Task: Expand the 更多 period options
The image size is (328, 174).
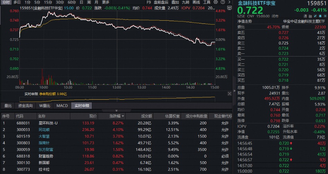Action: coord(106,2)
